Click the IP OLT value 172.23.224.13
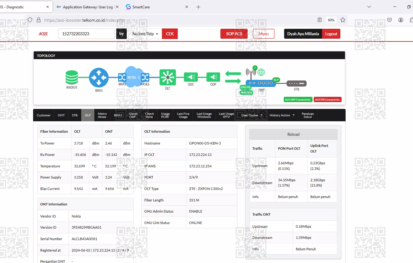 pos(200,155)
